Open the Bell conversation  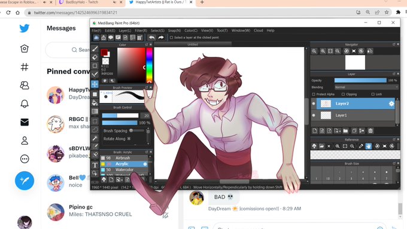tap(68, 181)
